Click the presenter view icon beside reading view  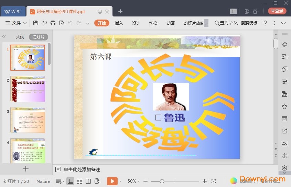pyautogui.click(x=97, y=181)
